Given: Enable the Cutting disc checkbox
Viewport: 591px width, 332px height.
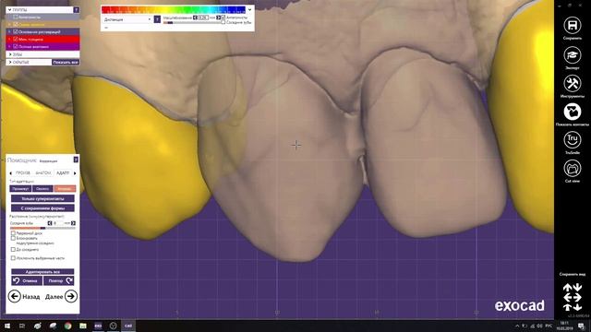Looking at the screenshot, I should pyautogui.click(x=13, y=233).
